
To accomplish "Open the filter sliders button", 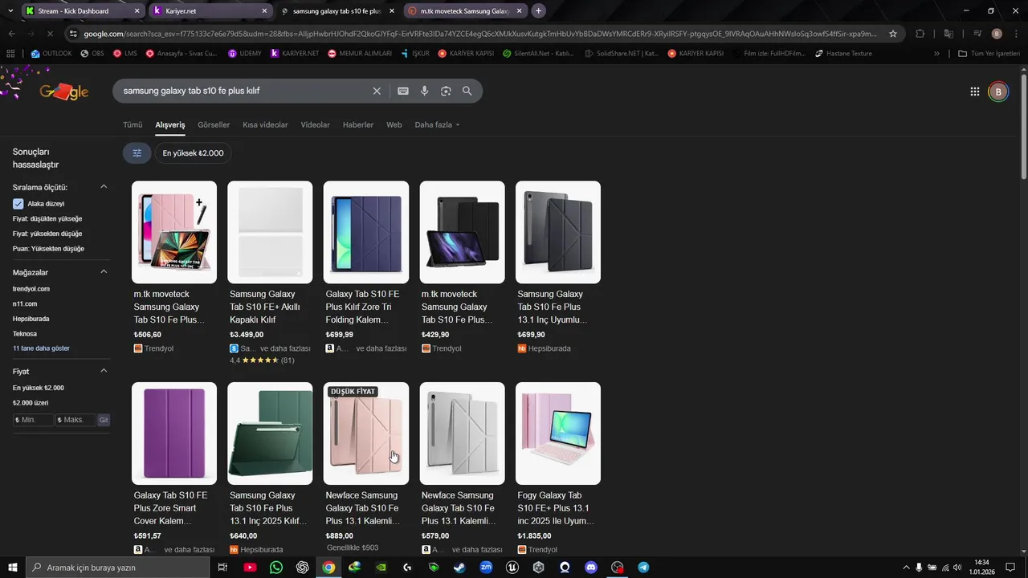I will click(x=137, y=153).
